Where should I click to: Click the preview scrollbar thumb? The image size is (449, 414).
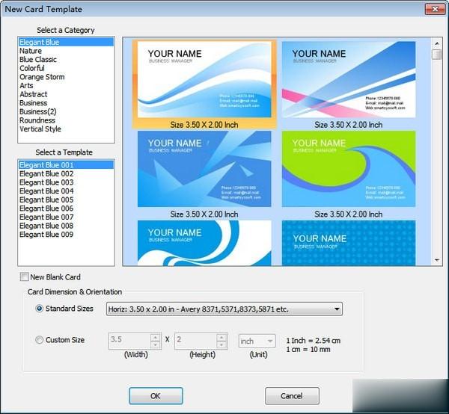[x=437, y=55]
